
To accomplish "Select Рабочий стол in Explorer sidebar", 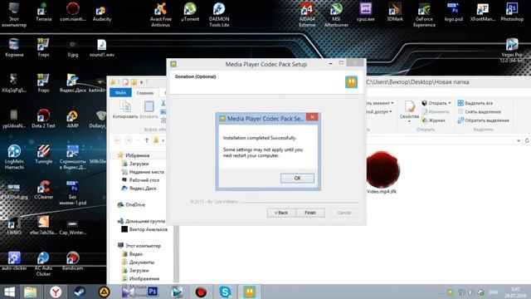I will 140,180.
